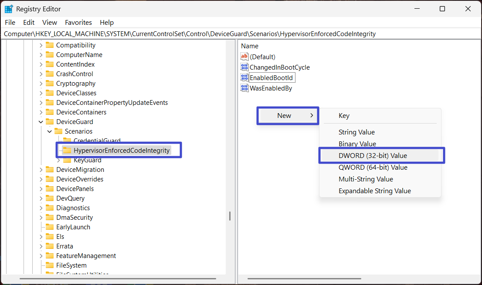Click the EnabledBootId binary icon
The width and height of the screenshot is (482, 285).
pyautogui.click(x=244, y=77)
